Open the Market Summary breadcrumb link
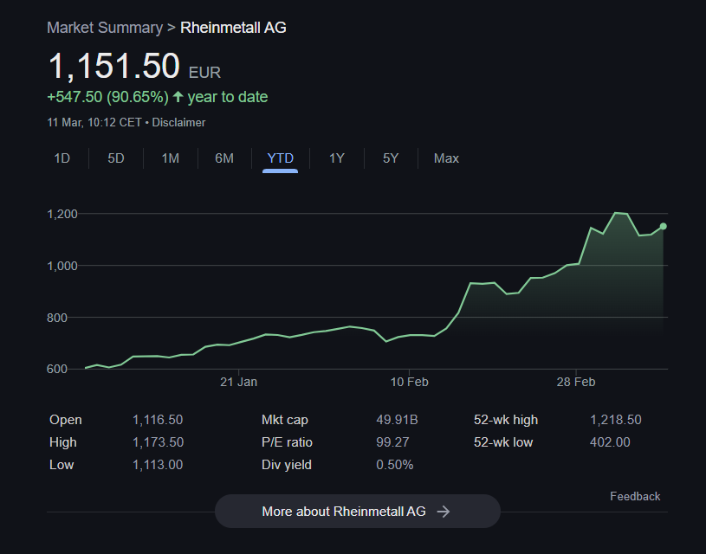706x554 pixels. click(x=105, y=28)
